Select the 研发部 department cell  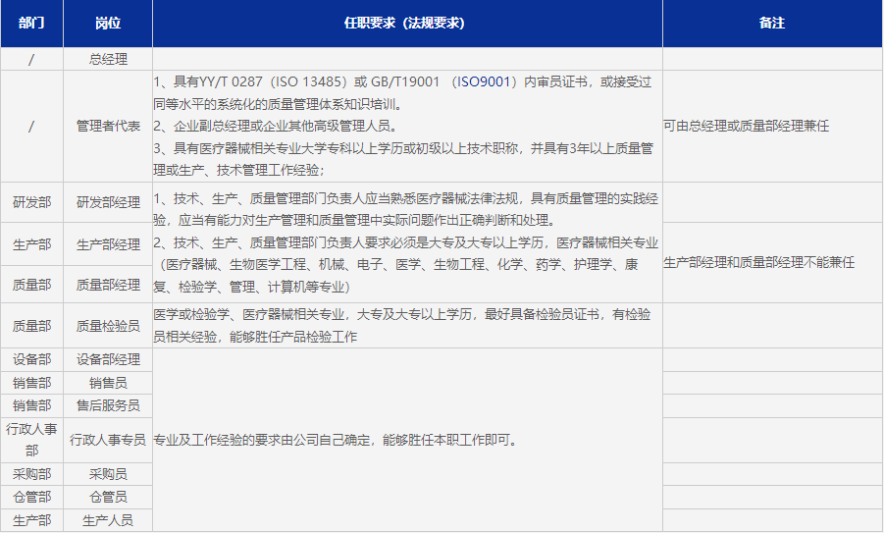click(x=31, y=203)
